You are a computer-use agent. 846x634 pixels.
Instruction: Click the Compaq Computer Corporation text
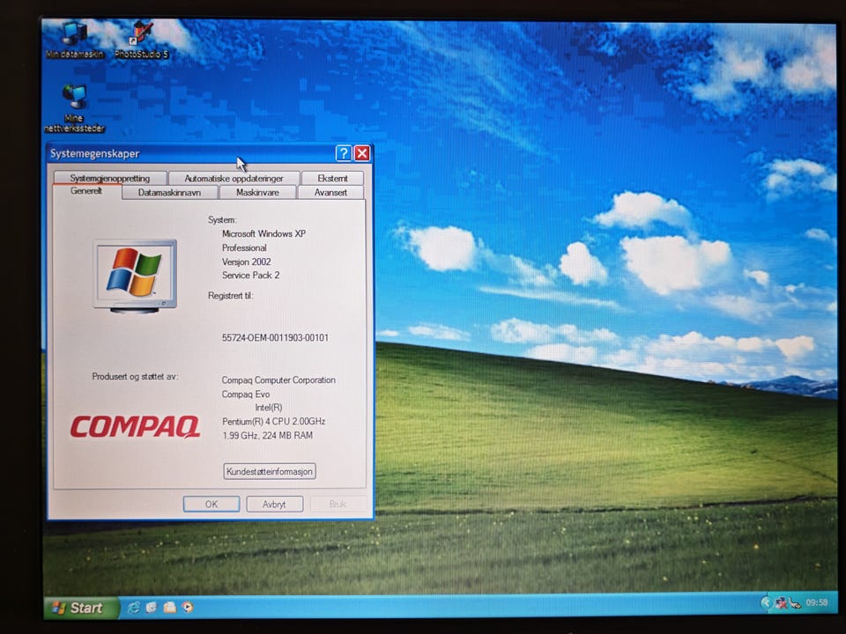click(x=278, y=380)
